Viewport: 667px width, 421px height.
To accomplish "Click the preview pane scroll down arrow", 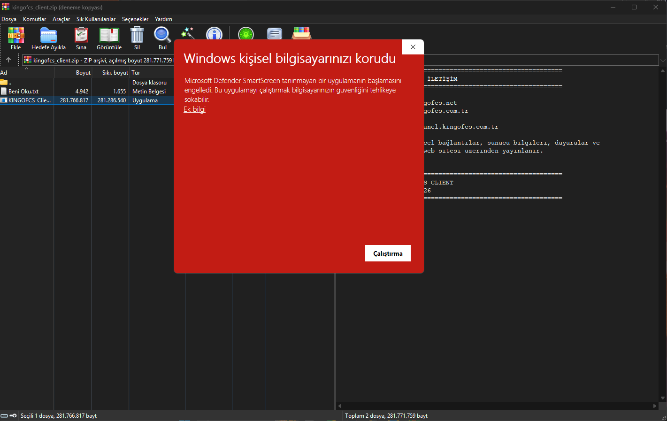I will coord(663,398).
